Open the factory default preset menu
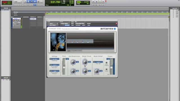Screen dimensions: 180x101 coord(65,24)
